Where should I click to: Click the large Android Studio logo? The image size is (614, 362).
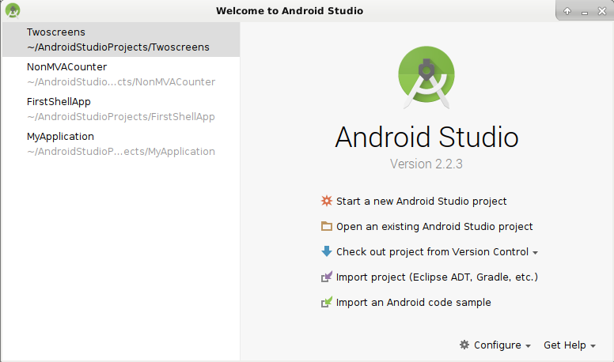pos(426,77)
